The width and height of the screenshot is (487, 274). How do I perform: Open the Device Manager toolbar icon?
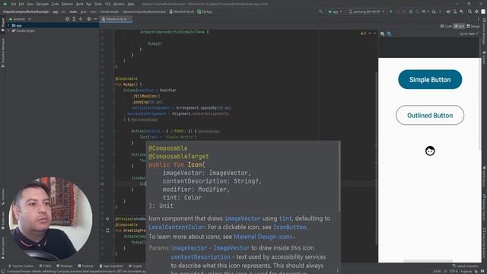(455, 11)
